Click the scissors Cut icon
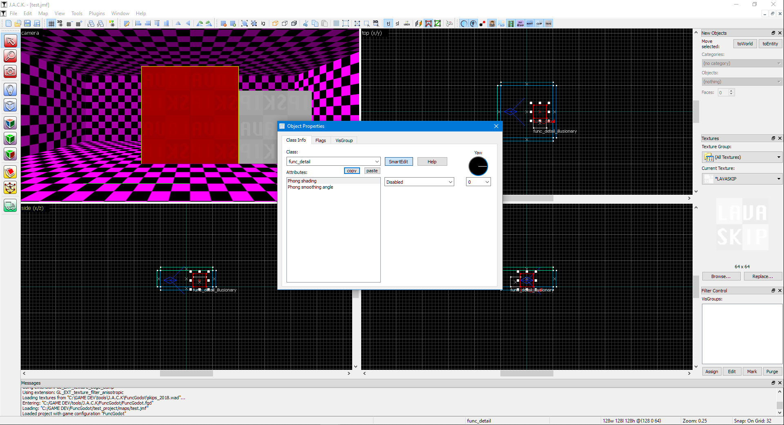 click(x=305, y=24)
